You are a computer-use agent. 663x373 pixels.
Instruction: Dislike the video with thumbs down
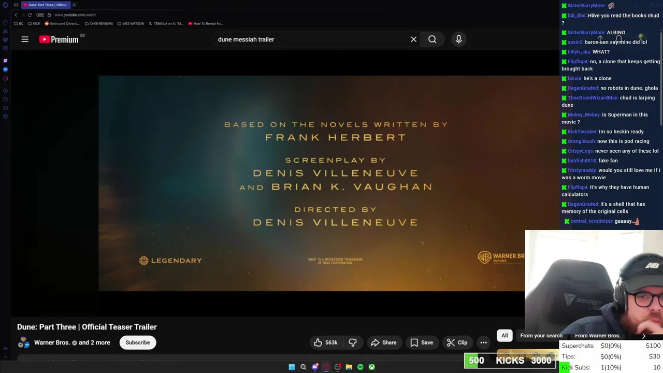(353, 342)
